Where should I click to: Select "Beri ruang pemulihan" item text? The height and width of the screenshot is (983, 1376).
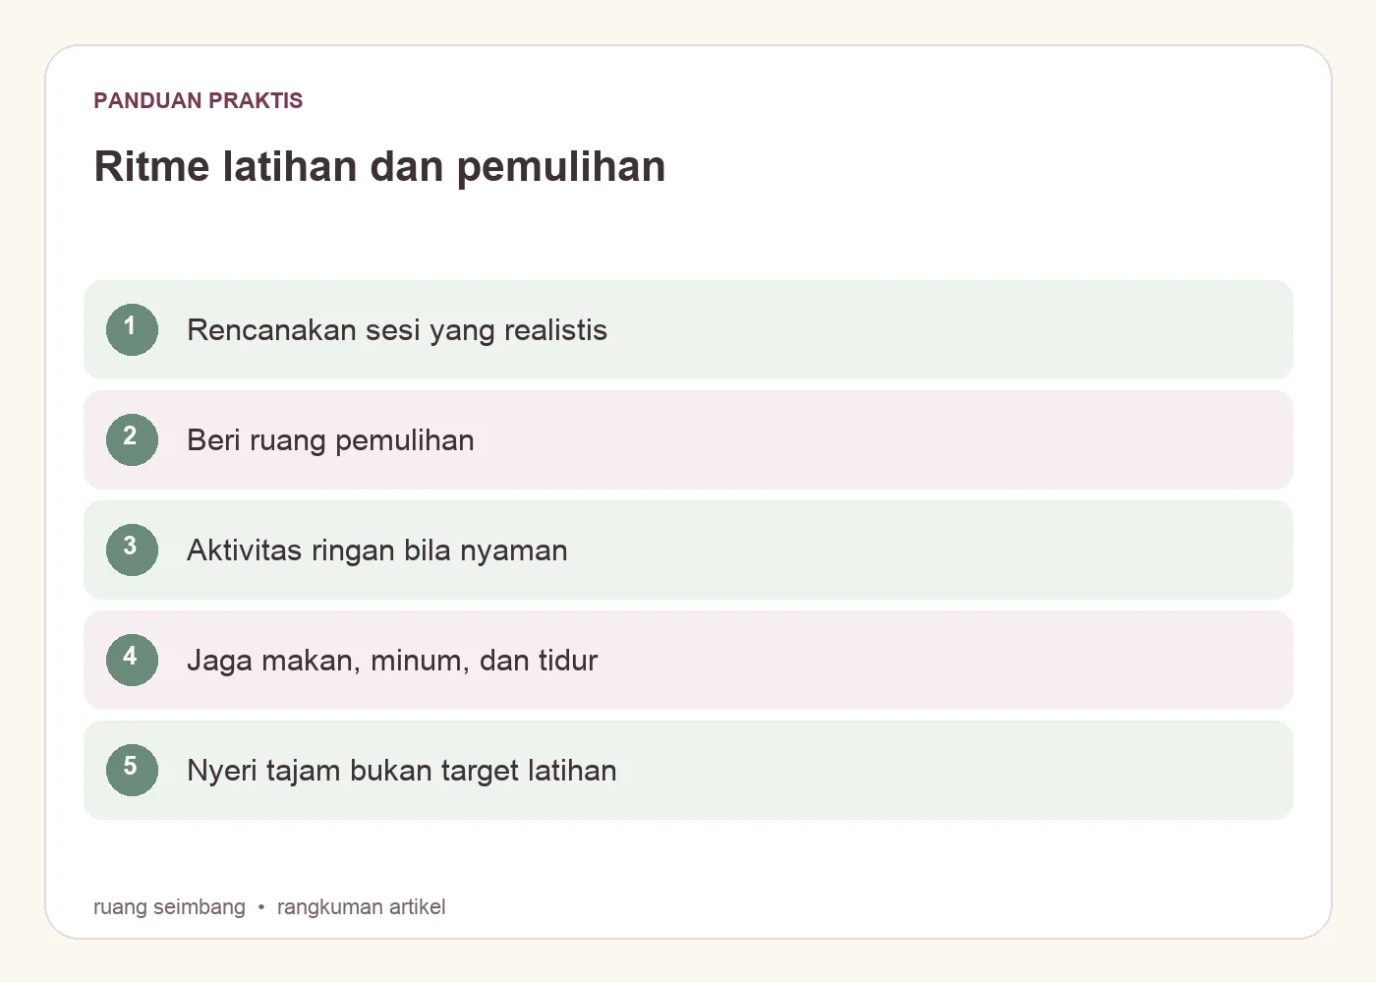[x=330, y=440]
